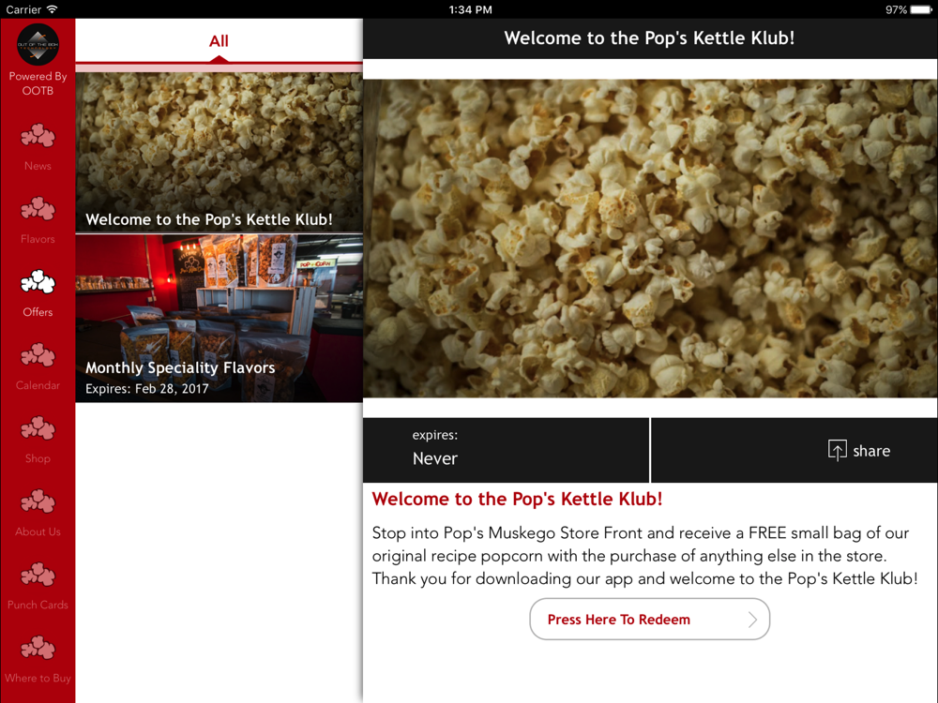Select the Offers popcorn icon
This screenshot has height=703, width=938.
38,282
